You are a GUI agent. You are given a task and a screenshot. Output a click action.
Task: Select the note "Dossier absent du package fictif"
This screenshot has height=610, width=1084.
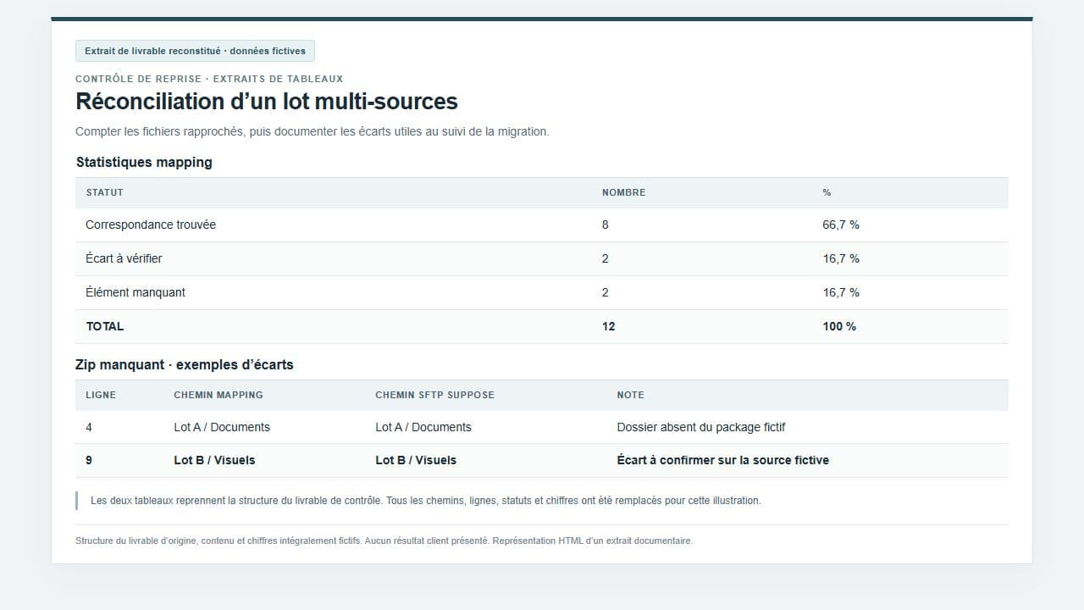tap(701, 427)
